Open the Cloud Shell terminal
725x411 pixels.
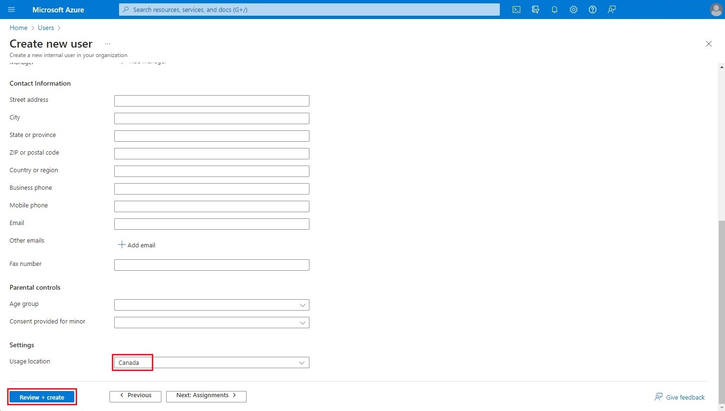(516, 10)
